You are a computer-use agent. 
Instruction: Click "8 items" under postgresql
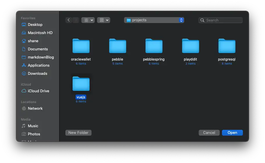(x=227, y=64)
